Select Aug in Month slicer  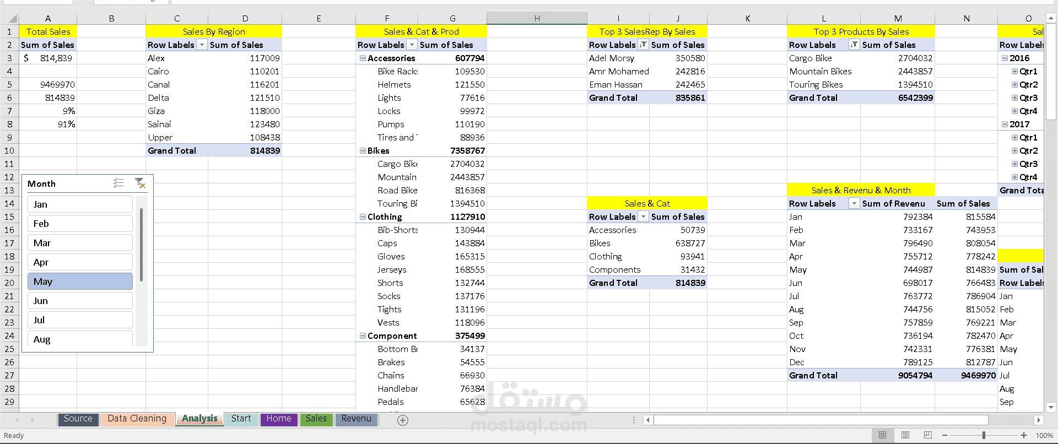point(80,339)
